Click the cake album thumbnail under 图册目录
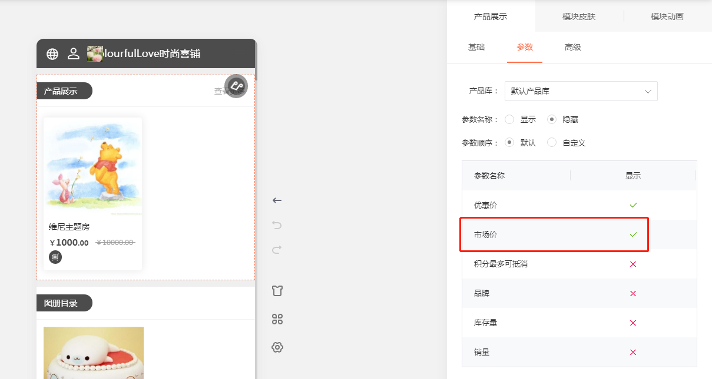The image size is (712, 379). 94,353
